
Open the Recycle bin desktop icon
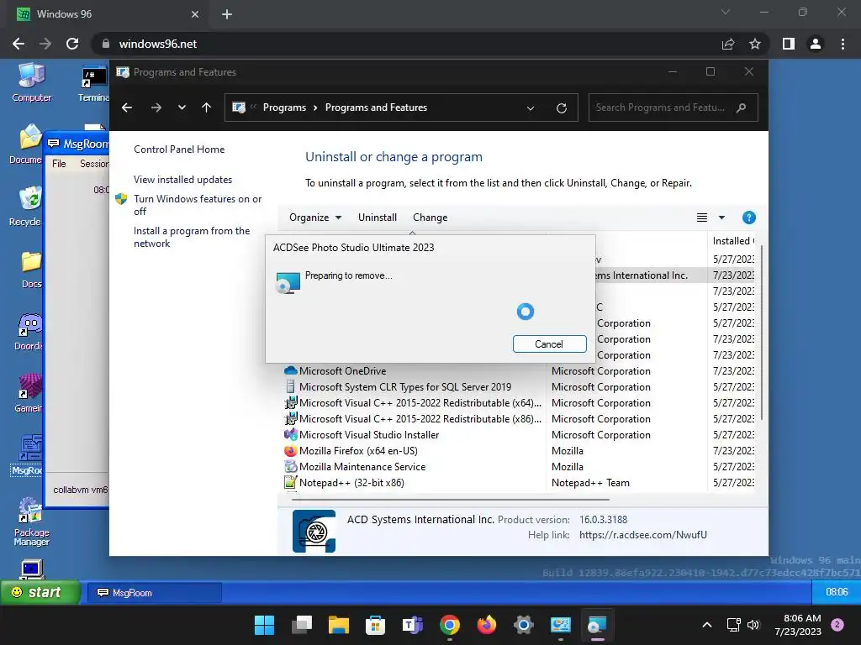[x=28, y=207]
